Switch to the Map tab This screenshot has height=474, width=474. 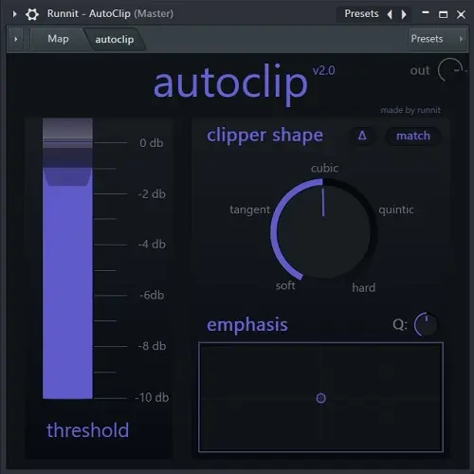click(58, 39)
